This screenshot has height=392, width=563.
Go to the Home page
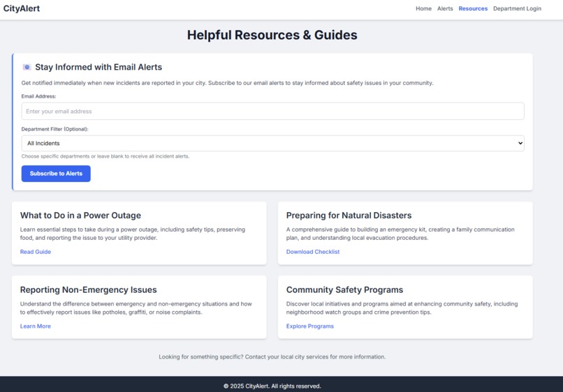(423, 8)
